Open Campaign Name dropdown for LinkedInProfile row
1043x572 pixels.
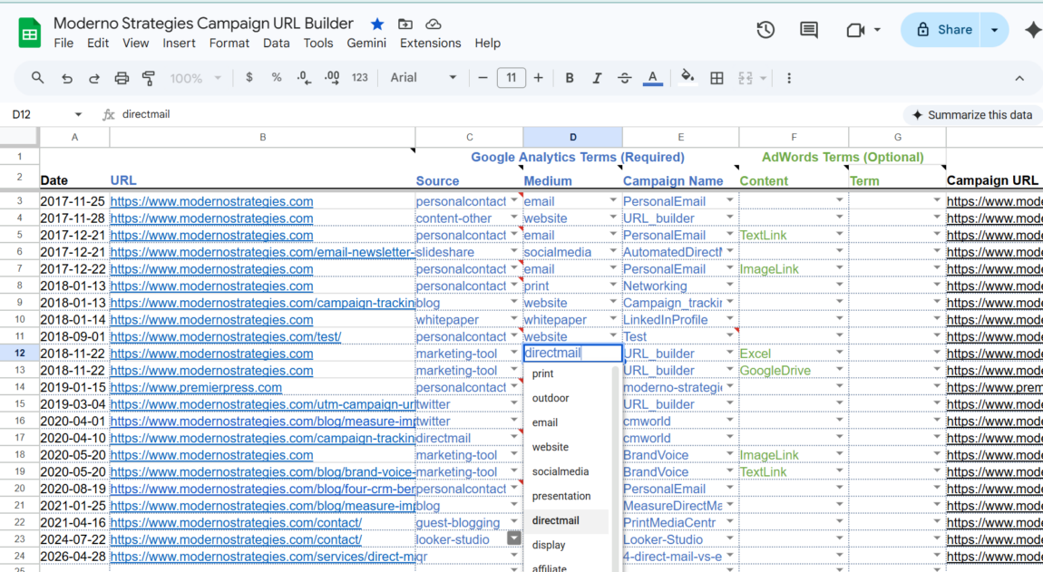729,318
